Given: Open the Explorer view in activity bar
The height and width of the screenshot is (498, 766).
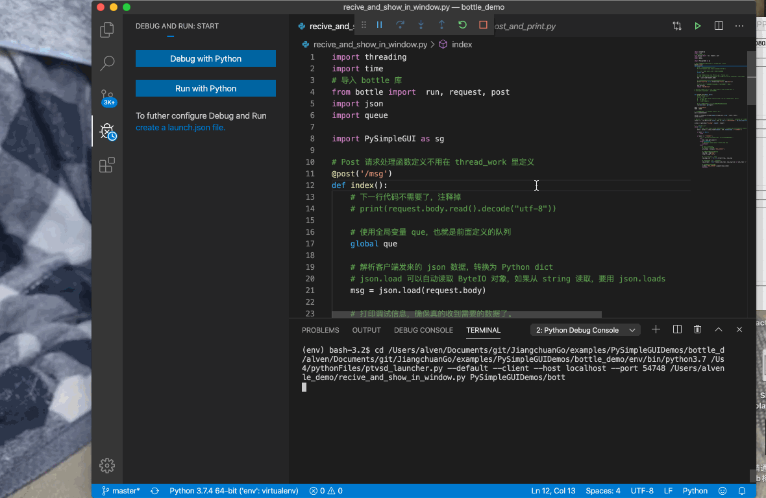Looking at the screenshot, I should tap(107, 30).
